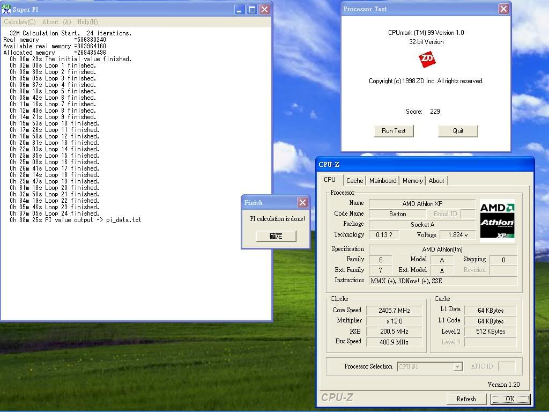549x412 pixels.
Task: Confirm the PI calculation done dialog
Action: [276, 236]
